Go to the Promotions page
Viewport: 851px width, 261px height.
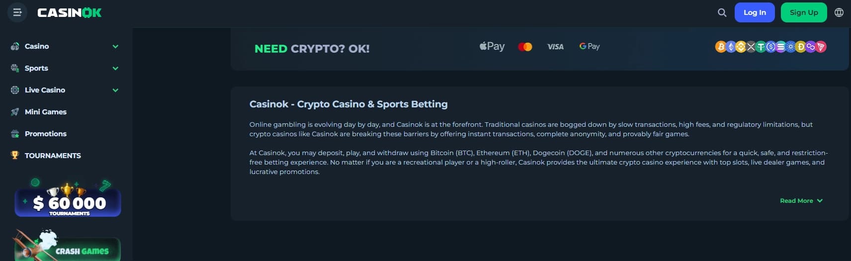point(45,134)
